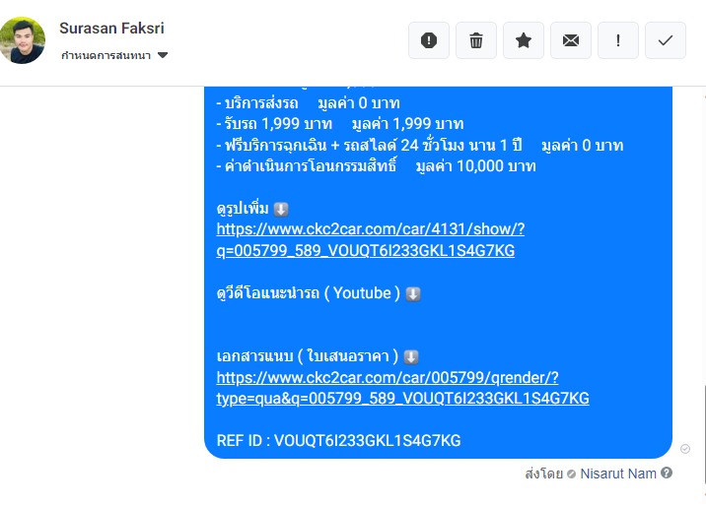Click the conversation scrollbar on the right edge
The image size is (706, 506).
[704, 436]
